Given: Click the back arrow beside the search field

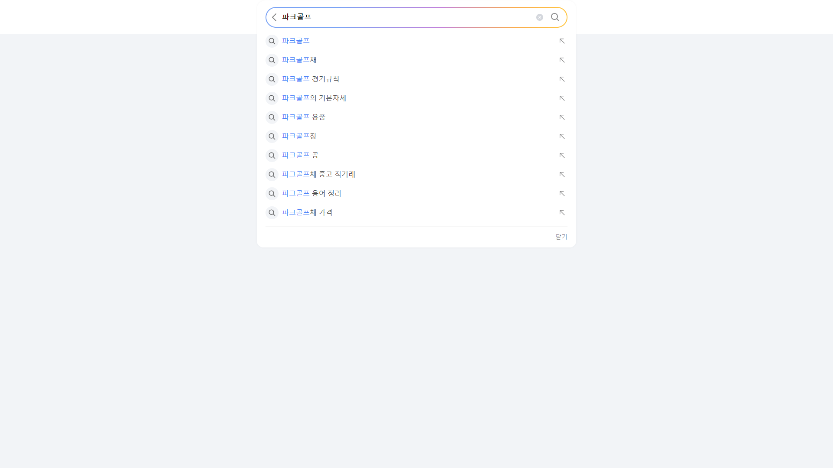Looking at the screenshot, I should point(274,17).
